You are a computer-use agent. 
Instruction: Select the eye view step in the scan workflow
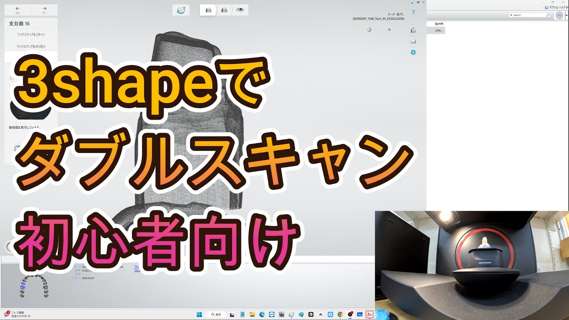[239, 10]
